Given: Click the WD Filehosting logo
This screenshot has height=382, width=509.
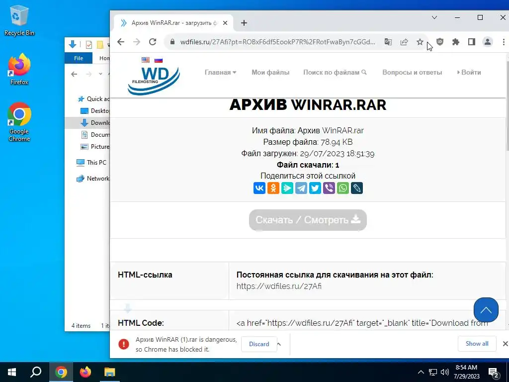Looking at the screenshot, I should (x=154, y=81).
